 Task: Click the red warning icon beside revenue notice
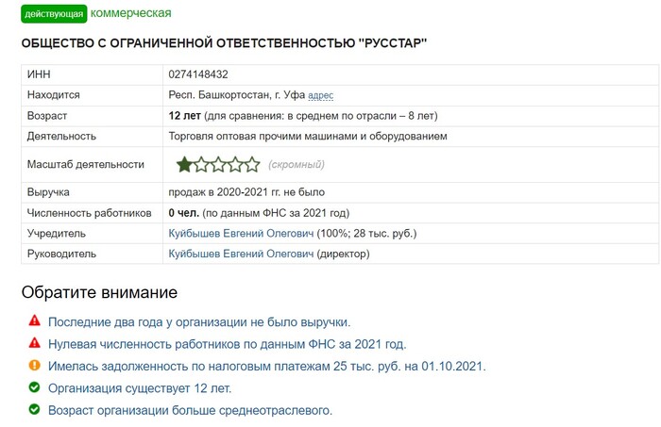pyautogui.click(x=35, y=321)
